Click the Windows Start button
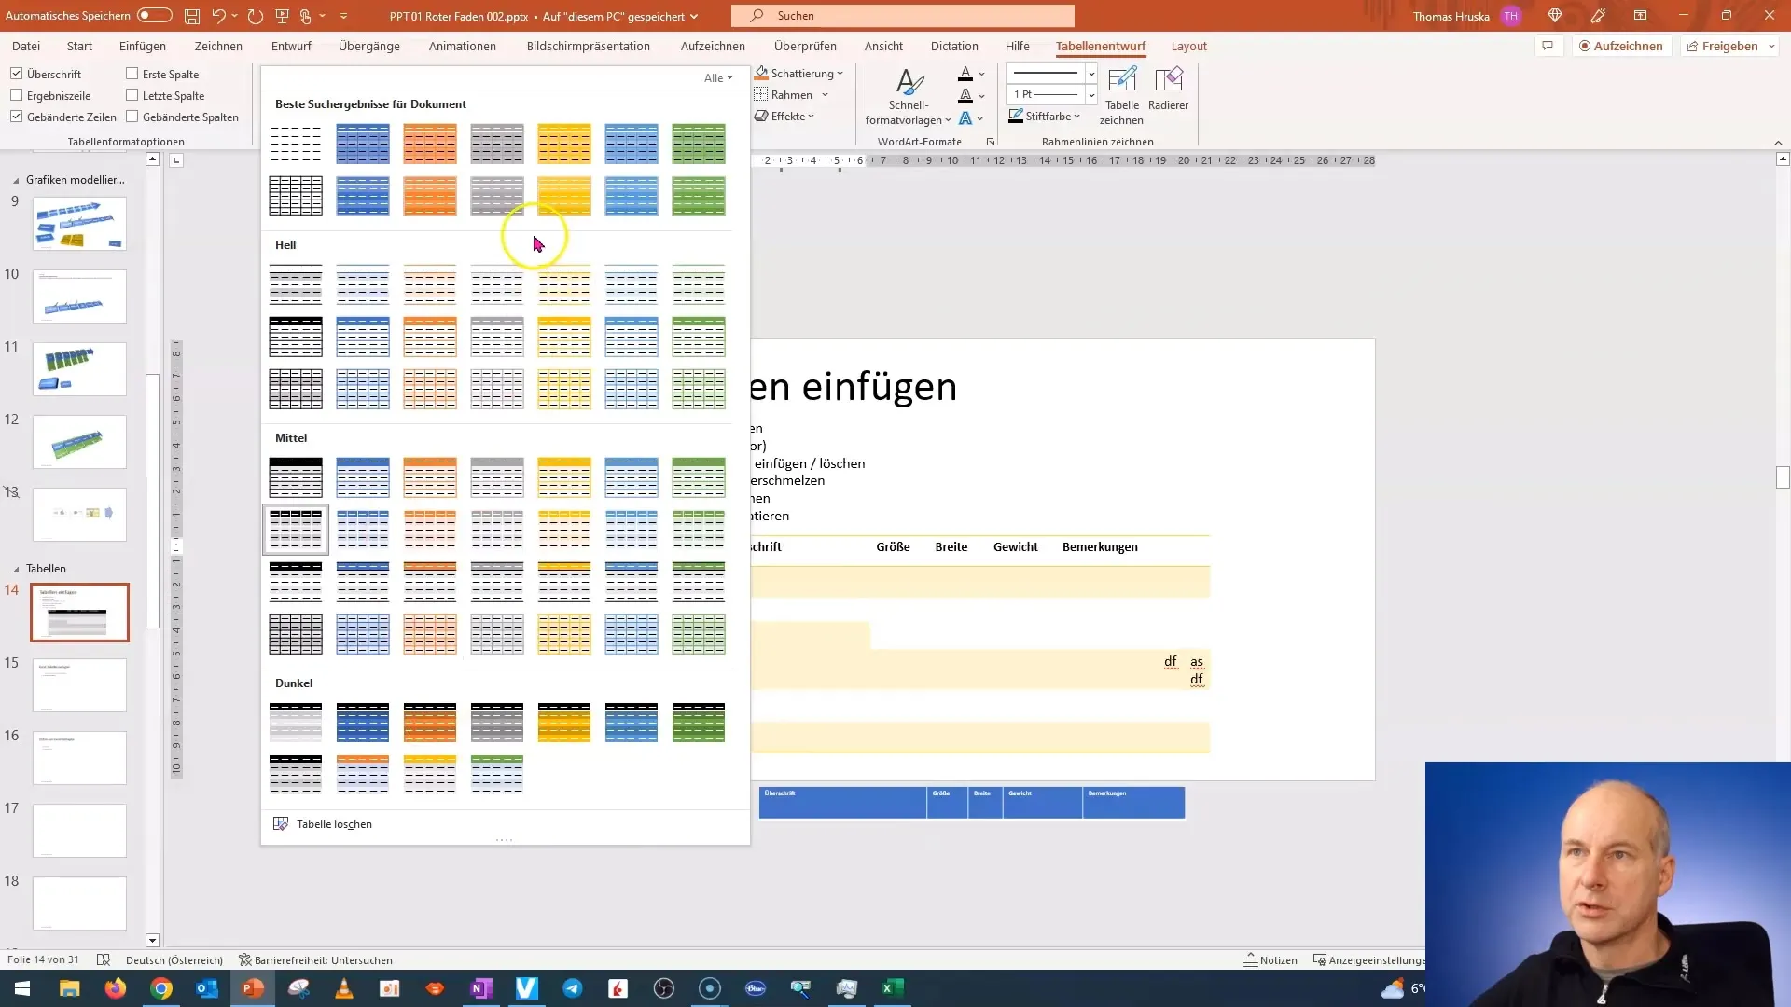The height and width of the screenshot is (1007, 1791). [x=22, y=988]
